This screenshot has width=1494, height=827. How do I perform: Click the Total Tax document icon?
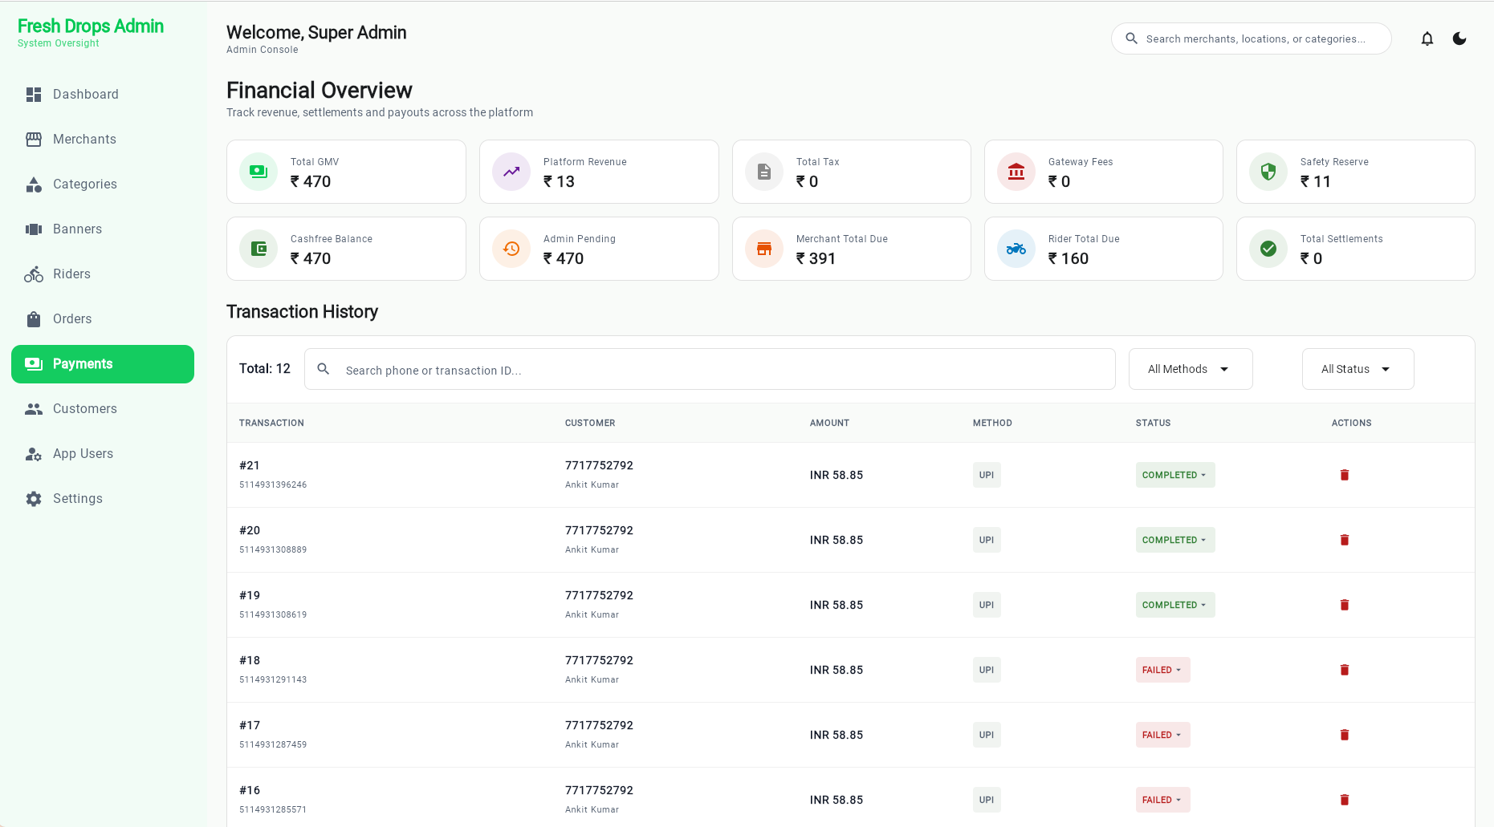764,172
